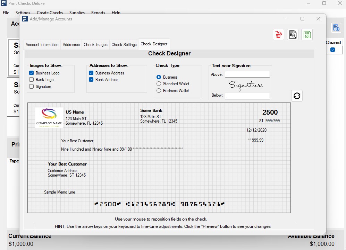
Task: Open the Addresses tab
Action: click(71, 44)
